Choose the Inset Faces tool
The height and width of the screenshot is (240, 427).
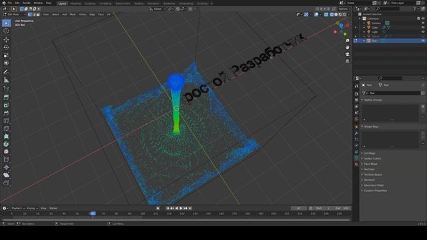tap(6, 105)
